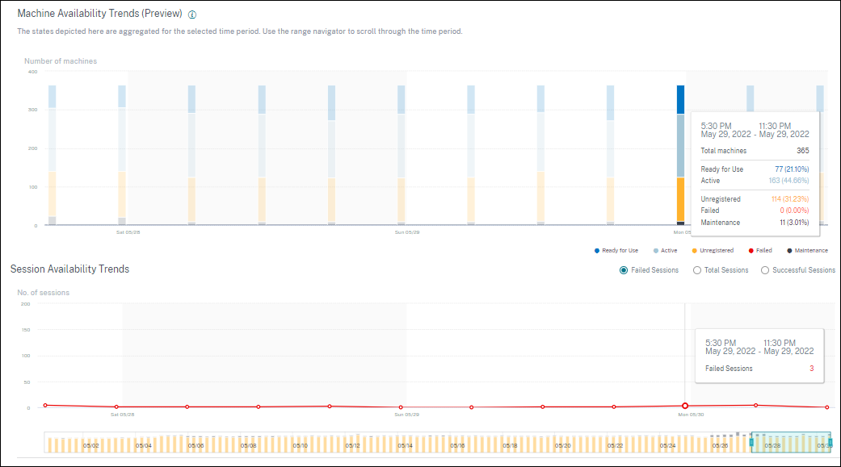Select the Successful Sessions radio button
Image resolution: width=841 pixels, height=467 pixels.
(765, 270)
